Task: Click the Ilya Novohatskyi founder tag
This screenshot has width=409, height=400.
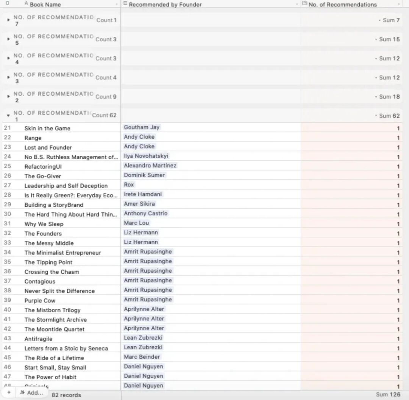Action: pyautogui.click(x=146, y=156)
